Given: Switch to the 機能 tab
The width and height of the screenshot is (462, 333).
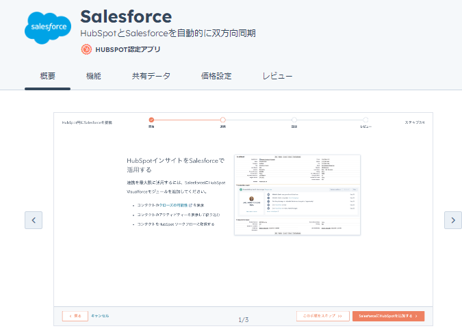Looking at the screenshot, I should pyautogui.click(x=93, y=77).
